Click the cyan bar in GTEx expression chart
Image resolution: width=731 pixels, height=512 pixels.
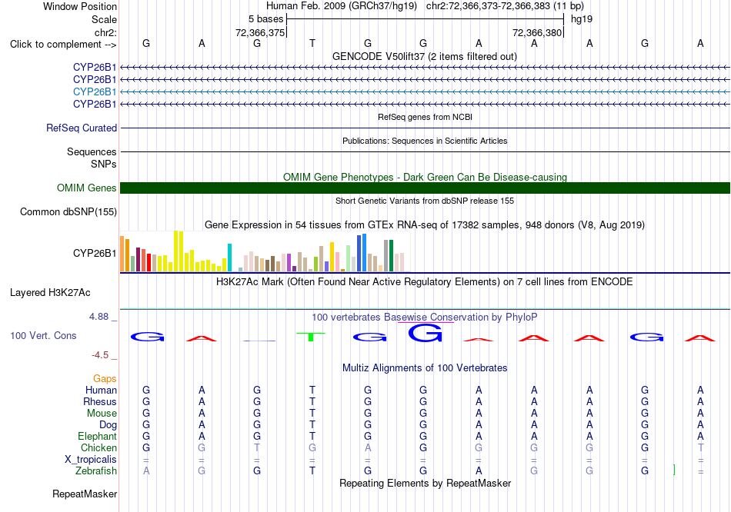(x=229, y=258)
